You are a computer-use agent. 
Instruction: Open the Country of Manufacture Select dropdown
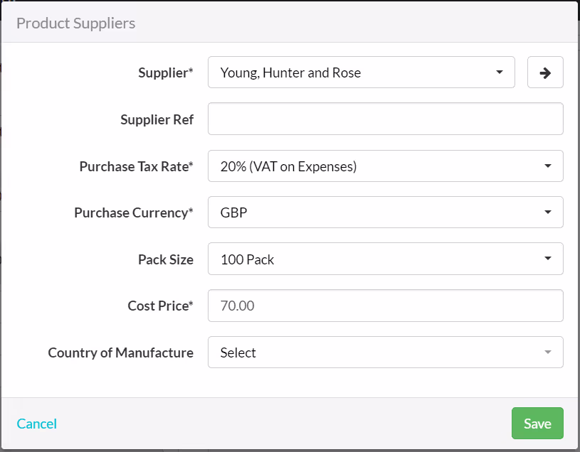pyautogui.click(x=386, y=353)
